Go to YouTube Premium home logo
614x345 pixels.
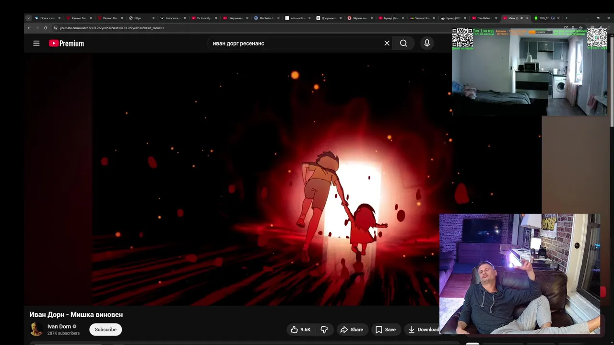tap(66, 43)
